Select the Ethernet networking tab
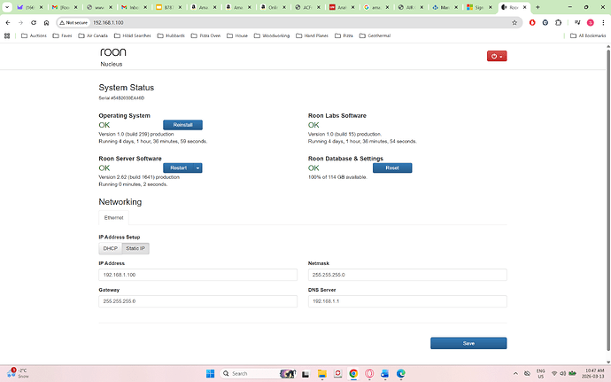 (113, 218)
